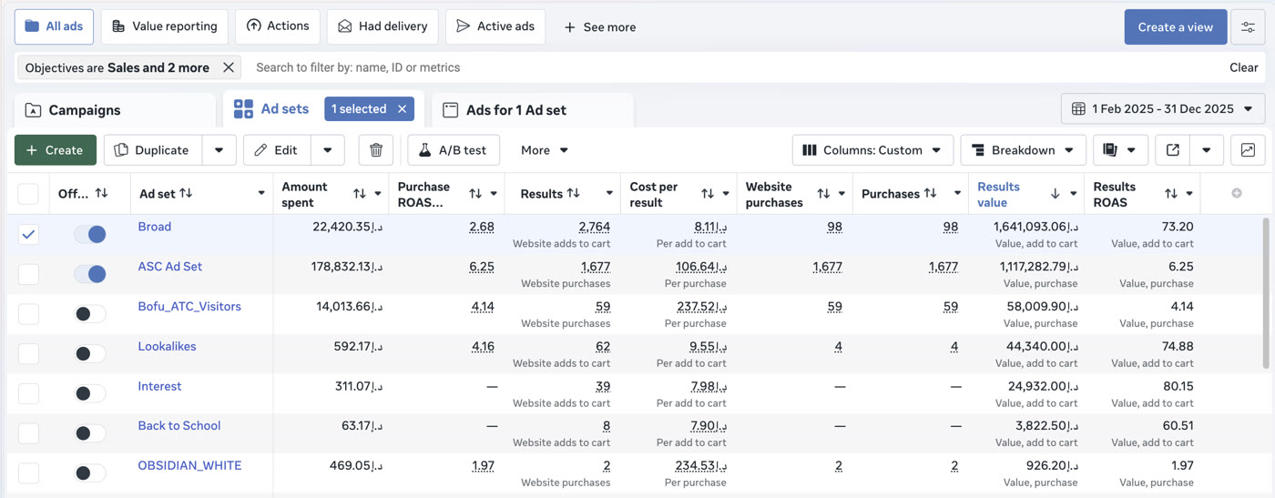Turn on the OBSIDIAN_WHITE toggle
Viewport: 1275px width, 498px height.
pos(90,473)
